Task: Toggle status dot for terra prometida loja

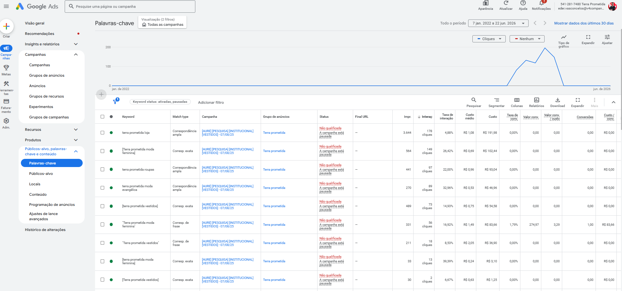Action: 111,133
